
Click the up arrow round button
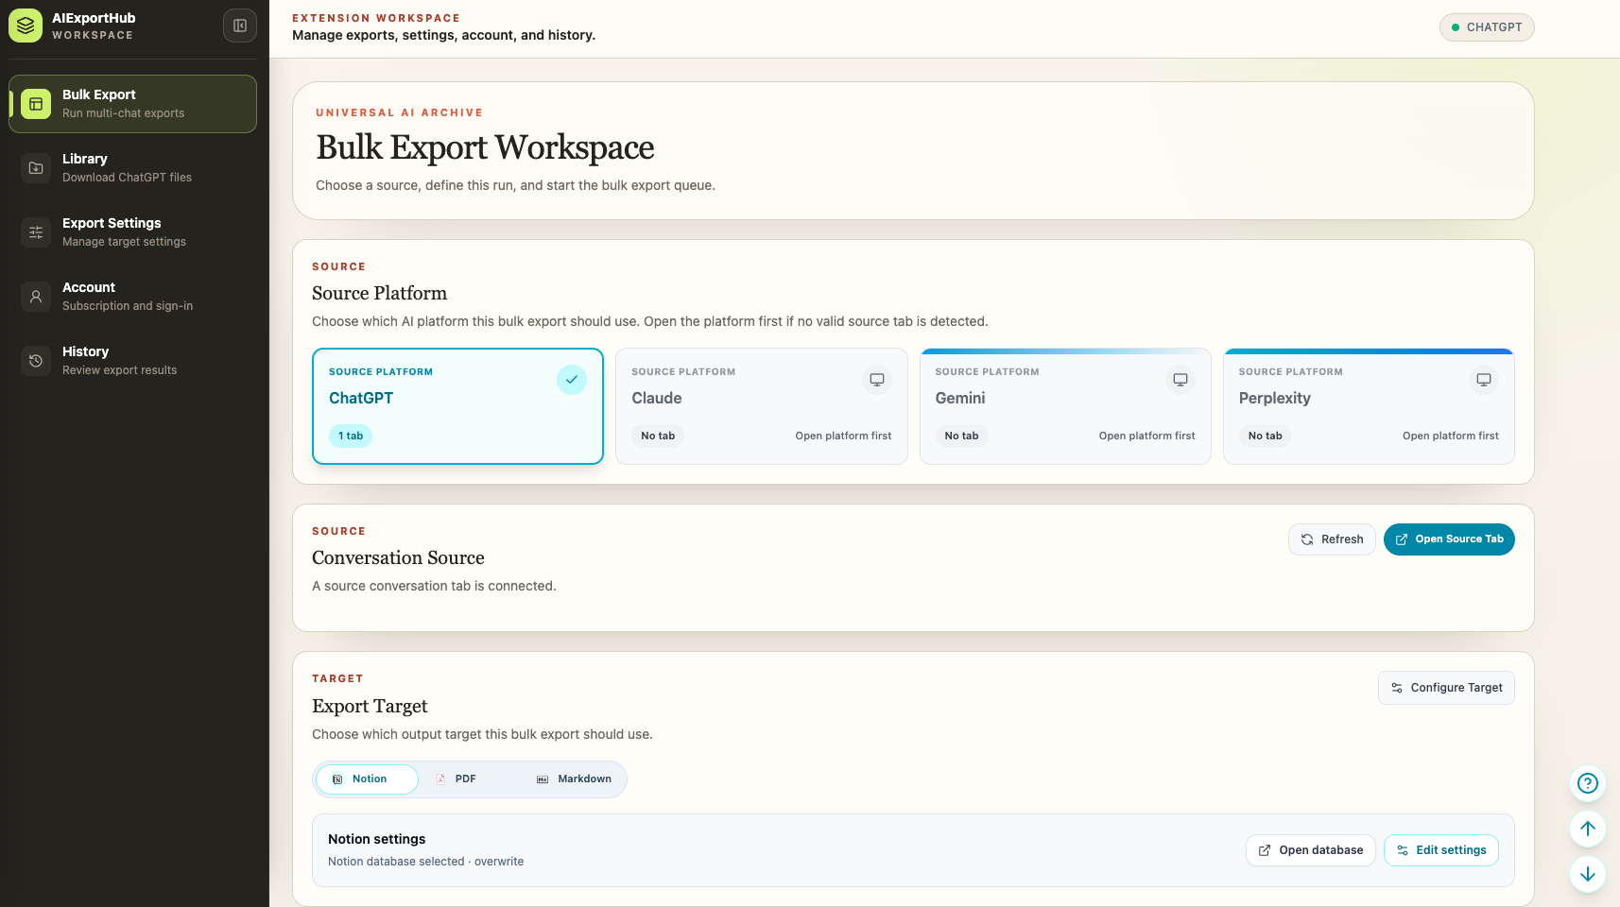pos(1588,829)
